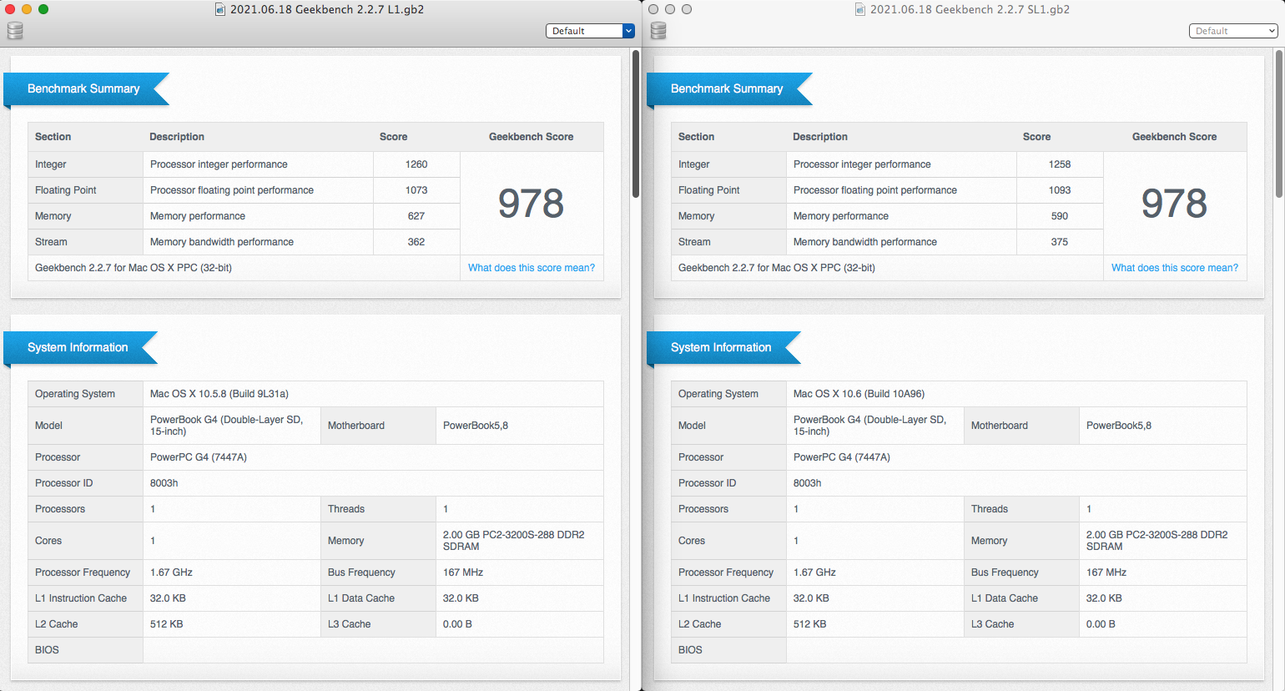Click 'Processor integer performance' in SL1 window
The width and height of the screenshot is (1285, 691).
tap(862, 164)
